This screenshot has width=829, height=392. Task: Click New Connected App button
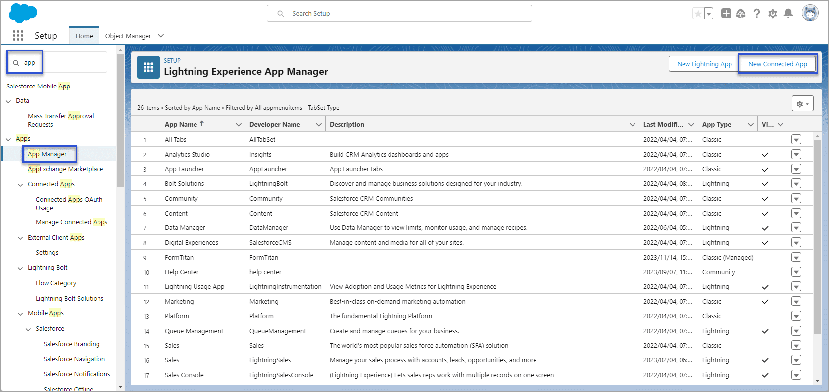pyautogui.click(x=778, y=64)
